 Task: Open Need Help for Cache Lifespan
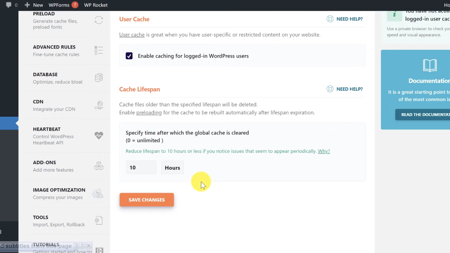pyautogui.click(x=345, y=89)
